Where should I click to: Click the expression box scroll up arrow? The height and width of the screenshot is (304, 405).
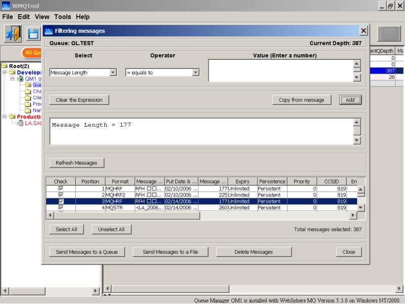[x=357, y=122]
